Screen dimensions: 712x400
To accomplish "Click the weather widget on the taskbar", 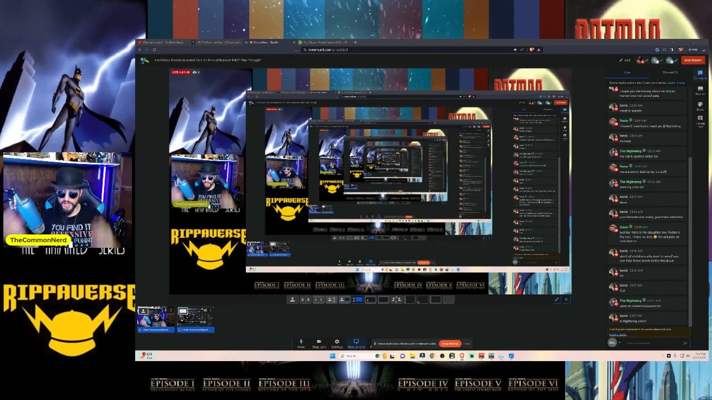I will pos(147,356).
